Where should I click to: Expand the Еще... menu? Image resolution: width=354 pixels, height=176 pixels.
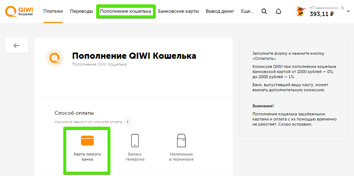248,11
